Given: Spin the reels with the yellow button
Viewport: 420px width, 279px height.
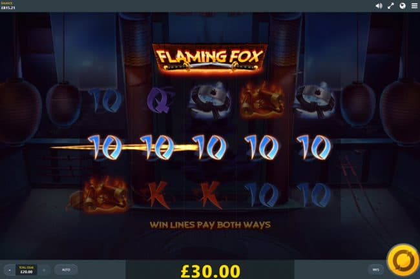Looking at the screenshot, I should (403, 260).
